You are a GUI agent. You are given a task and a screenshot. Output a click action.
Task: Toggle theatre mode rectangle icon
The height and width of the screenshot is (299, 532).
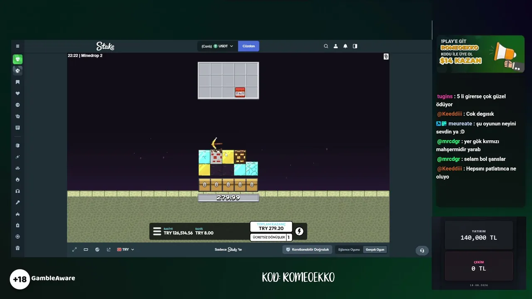86,250
